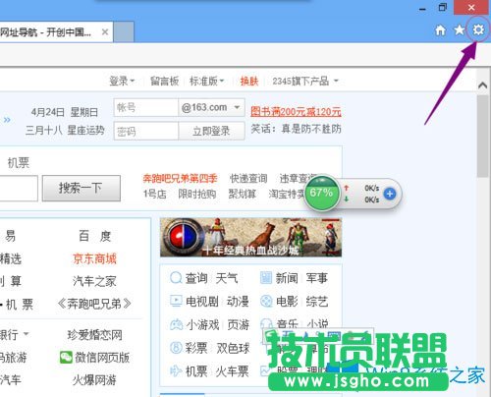Image resolution: width=491 pixels, height=397 pixels.
Task: Click the 小游戏 gamepad icon
Action: coord(176,324)
